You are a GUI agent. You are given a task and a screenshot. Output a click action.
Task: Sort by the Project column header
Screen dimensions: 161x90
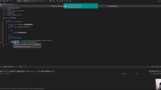[x=124, y=73]
